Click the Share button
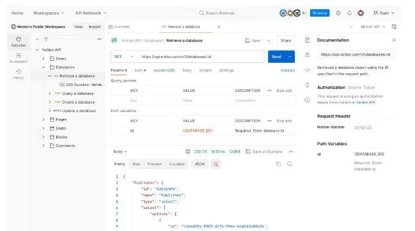The height and width of the screenshot is (231, 415). pyautogui.click(x=286, y=40)
